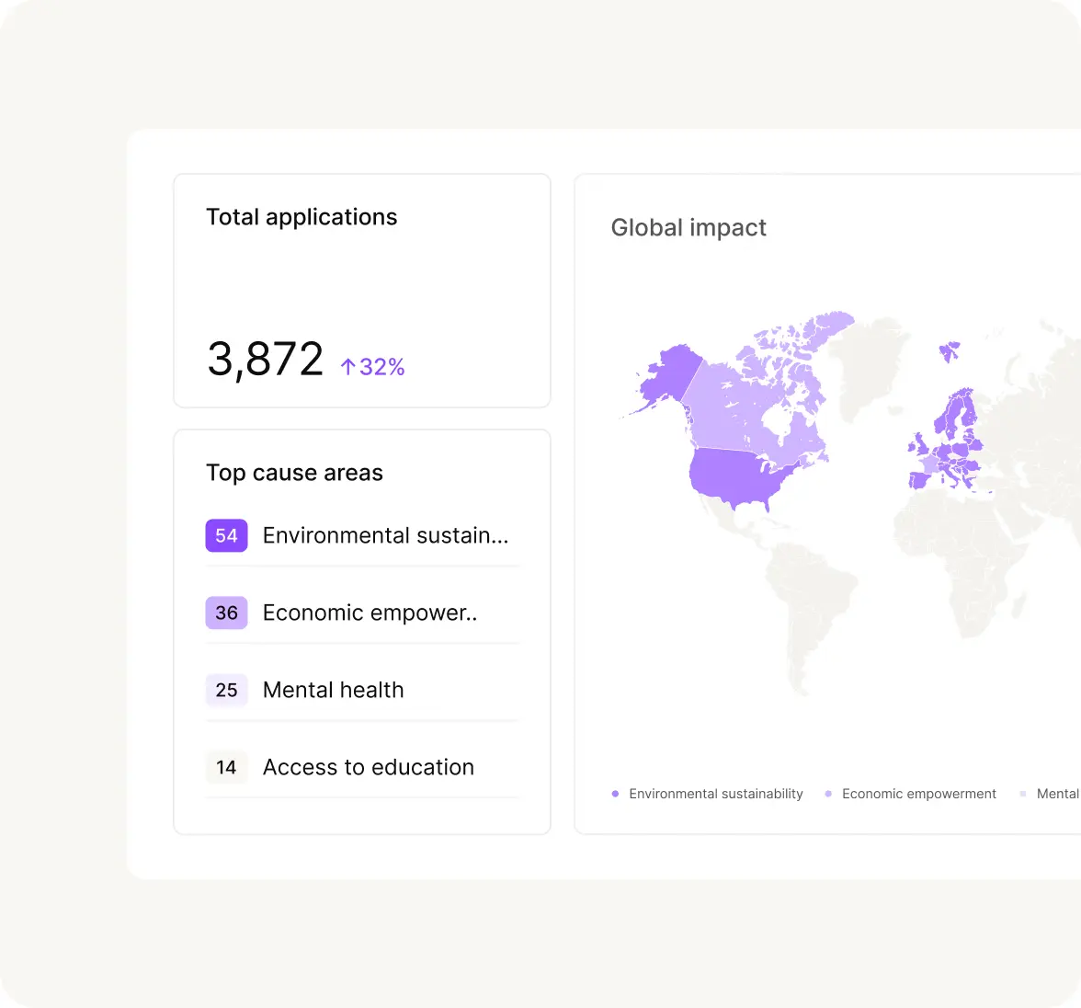Toggle the Economic empowerment legend label
Screen dimensions: 1081x1008
[918, 794]
